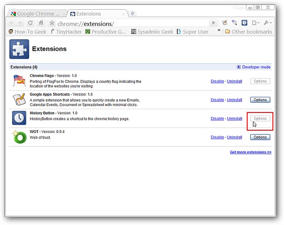Click the History Button clock icon in list
This screenshot has width=284, height=225.
point(19,118)
